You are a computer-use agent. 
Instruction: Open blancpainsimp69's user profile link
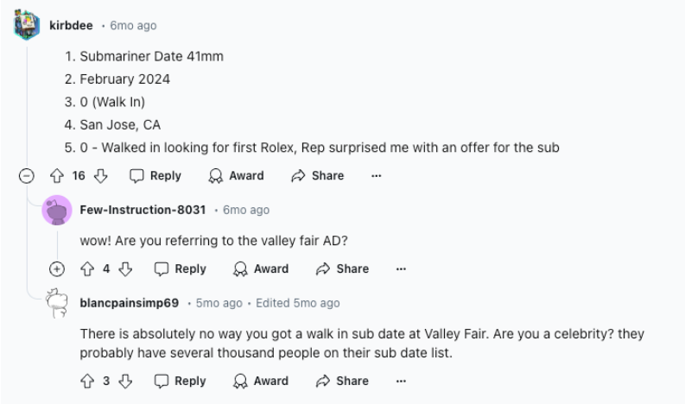[129, 303]
